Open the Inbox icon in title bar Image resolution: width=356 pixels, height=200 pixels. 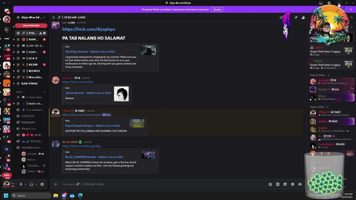click(x=321, y=3)
